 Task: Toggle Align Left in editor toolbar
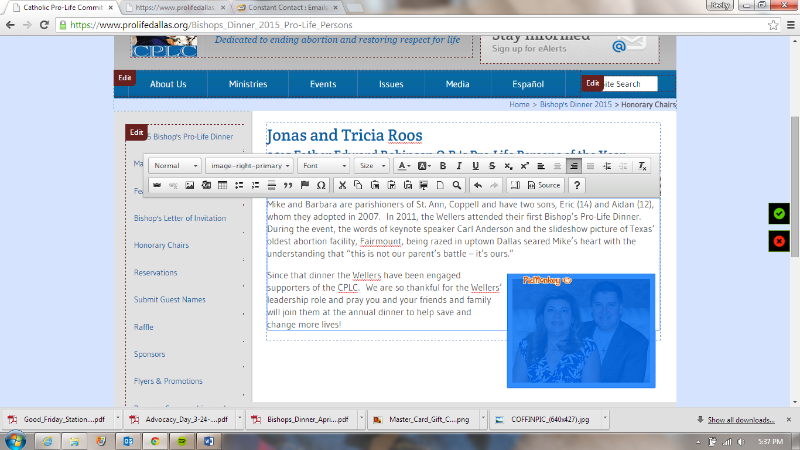[x=541, y=166]
